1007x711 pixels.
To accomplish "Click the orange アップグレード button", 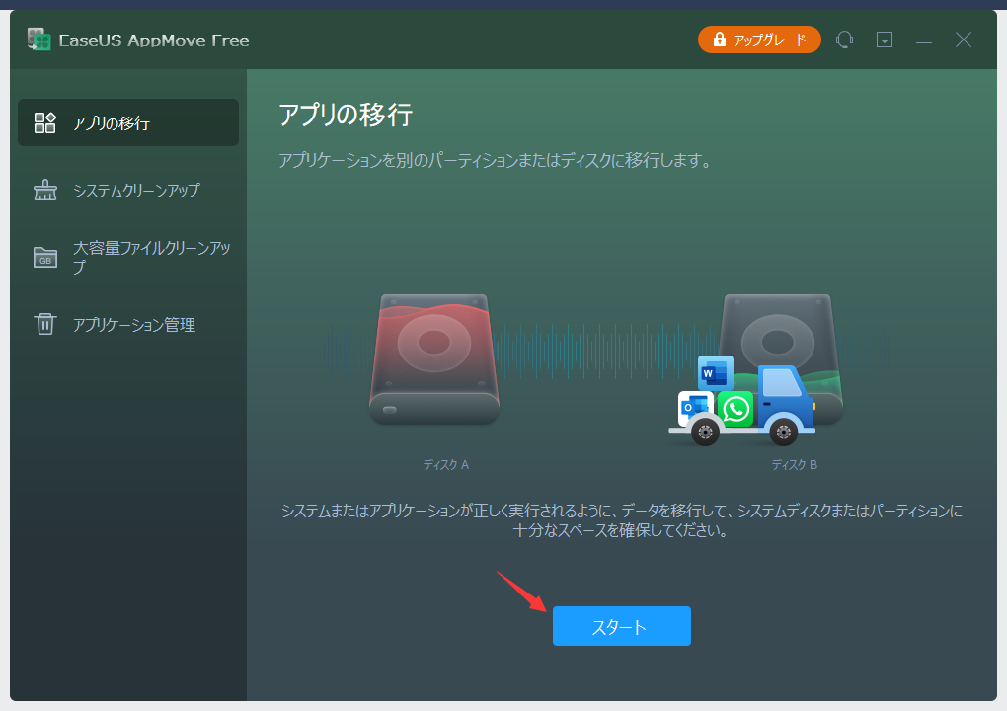I will pos(759,39).
